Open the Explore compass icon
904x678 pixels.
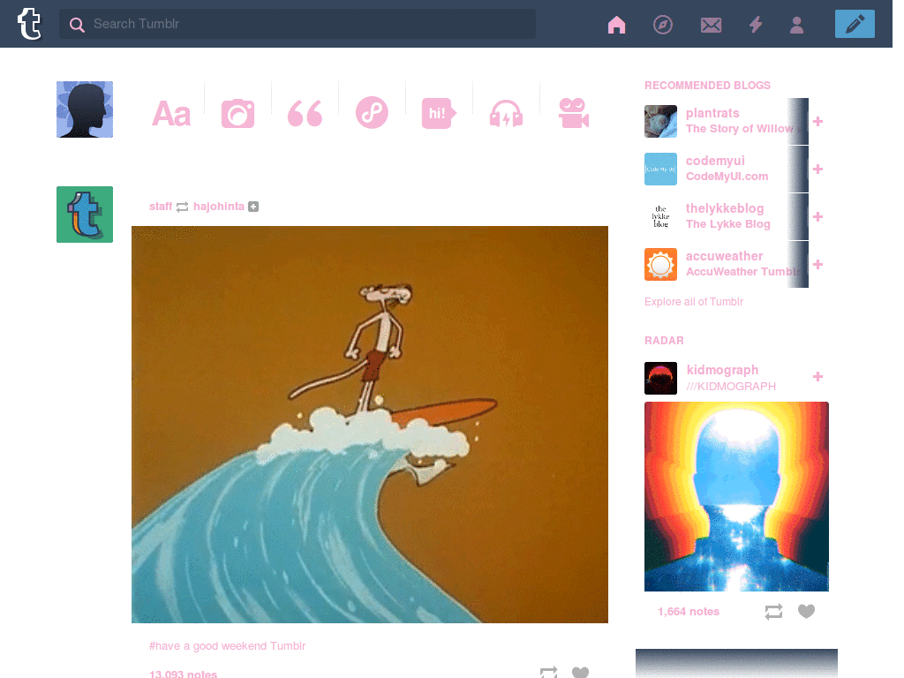pyautogui.click(x=662, y=25)
